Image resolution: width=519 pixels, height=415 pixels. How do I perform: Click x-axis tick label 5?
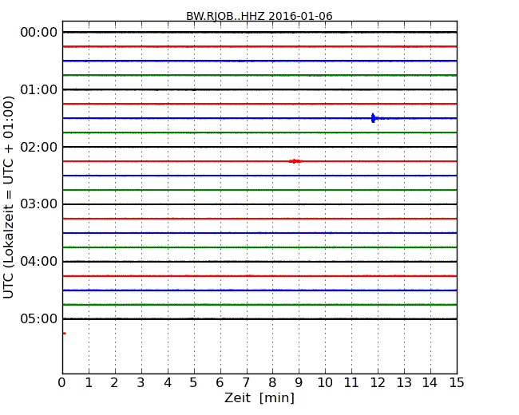(x=194, y=383)
